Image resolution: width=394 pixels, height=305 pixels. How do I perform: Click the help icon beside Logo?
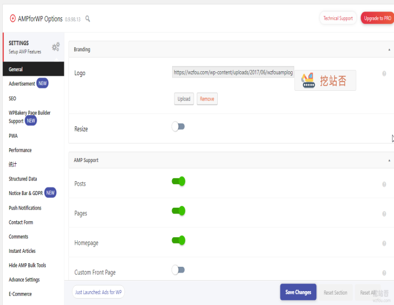[x=384, y=74]
